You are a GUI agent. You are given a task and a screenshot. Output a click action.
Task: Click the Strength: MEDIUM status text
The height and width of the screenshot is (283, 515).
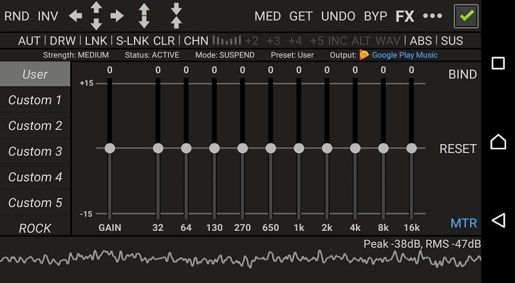coord(76,55)
